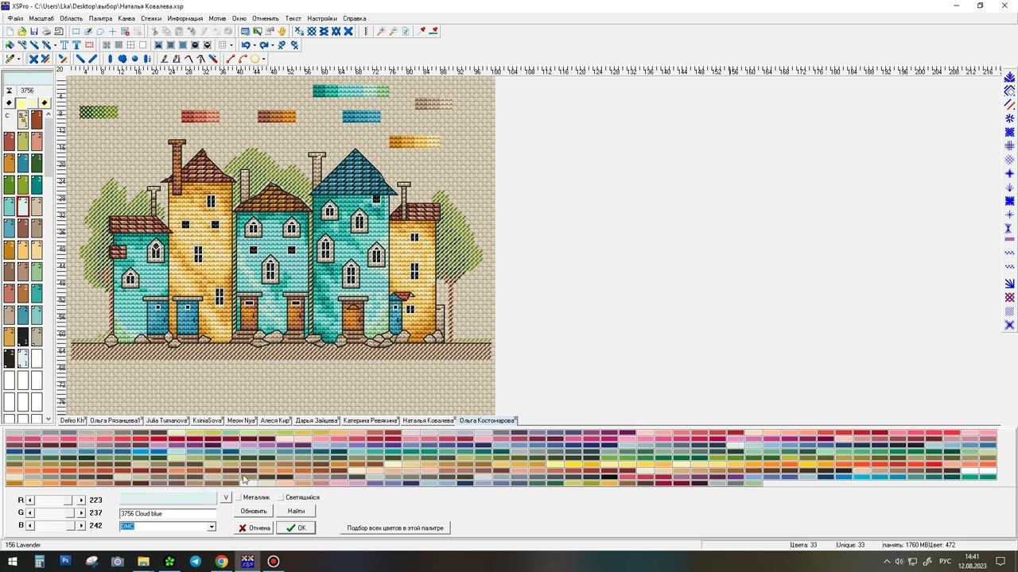Open the DMC thread brand dropdown
Viewport: 1018px width, 572px height.
[x=212, y=527]
